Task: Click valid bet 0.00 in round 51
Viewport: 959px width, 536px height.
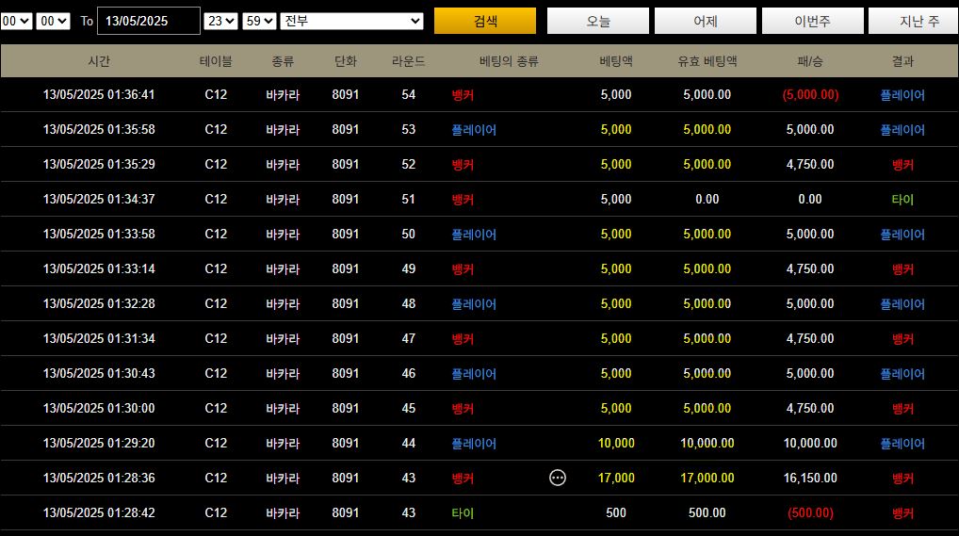Action: [x=707, y=199]
